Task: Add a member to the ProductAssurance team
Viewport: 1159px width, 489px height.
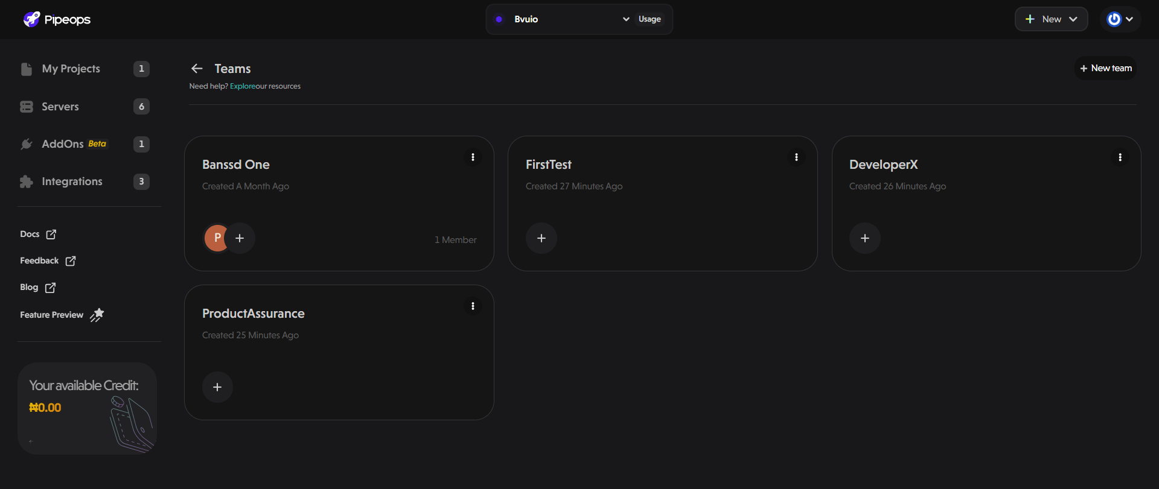Action: click(218, 387)
